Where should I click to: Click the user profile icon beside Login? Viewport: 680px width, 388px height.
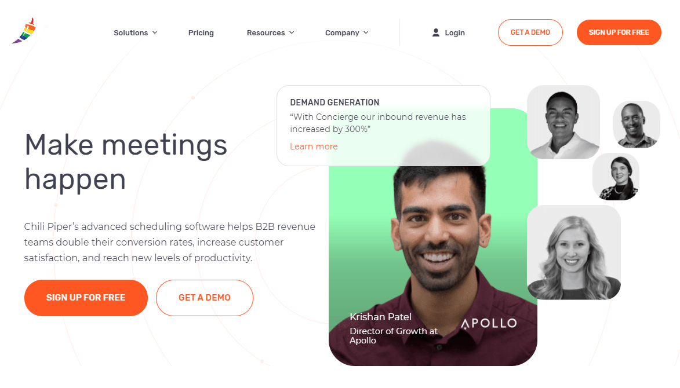click(436, 32)
